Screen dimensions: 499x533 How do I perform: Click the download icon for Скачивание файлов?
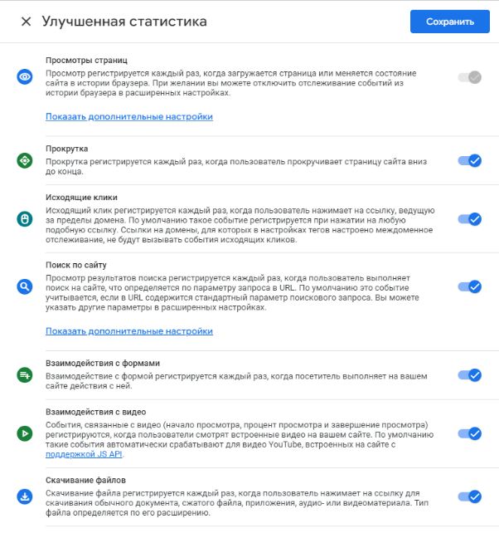coord(25,496)
